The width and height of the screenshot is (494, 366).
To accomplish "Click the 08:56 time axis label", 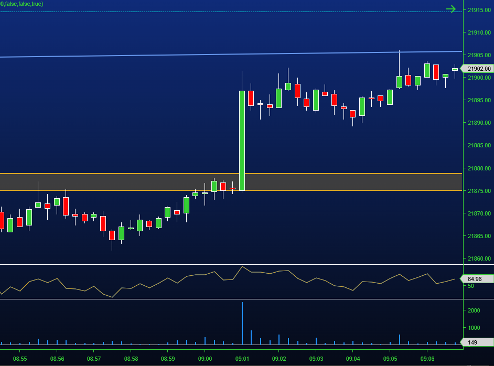I will pyautogui.click(x=57, y=359).
